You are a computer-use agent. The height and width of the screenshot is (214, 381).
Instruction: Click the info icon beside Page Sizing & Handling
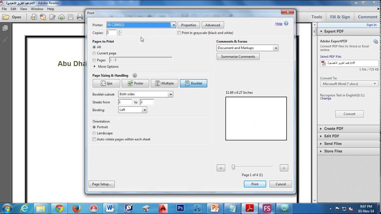pyautogui.click(x=135, y=75)
